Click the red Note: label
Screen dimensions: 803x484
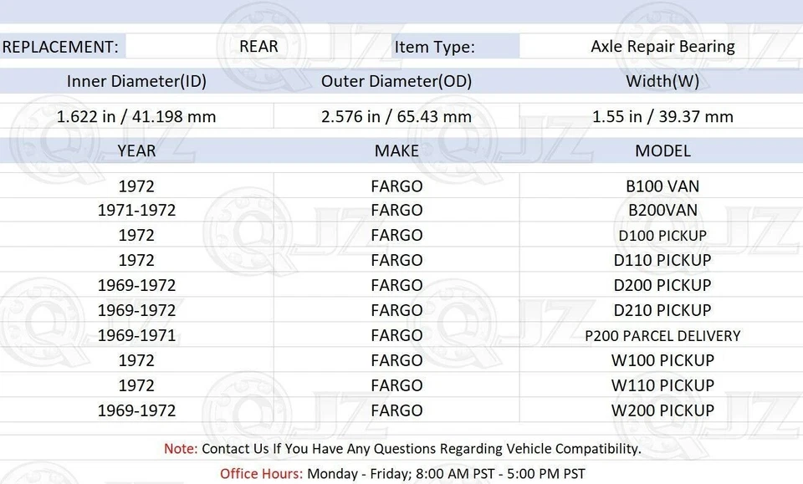tap(181, 449)
